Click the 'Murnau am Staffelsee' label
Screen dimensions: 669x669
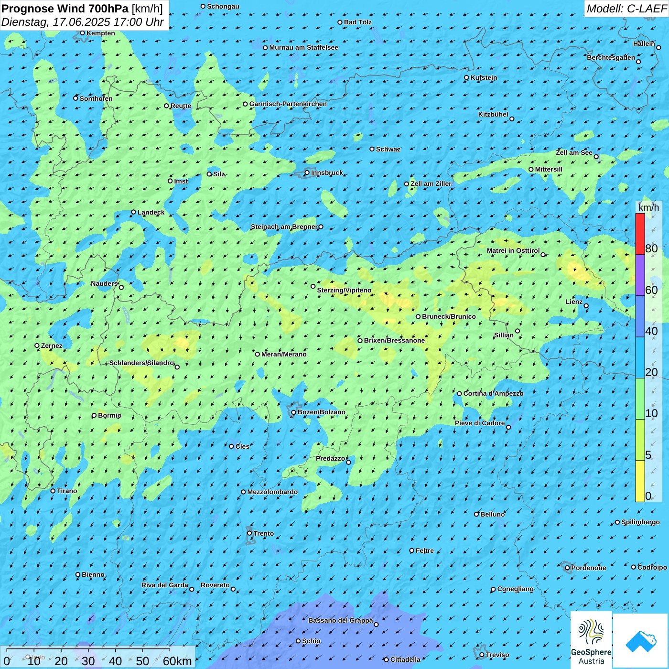tap(303, 47)
